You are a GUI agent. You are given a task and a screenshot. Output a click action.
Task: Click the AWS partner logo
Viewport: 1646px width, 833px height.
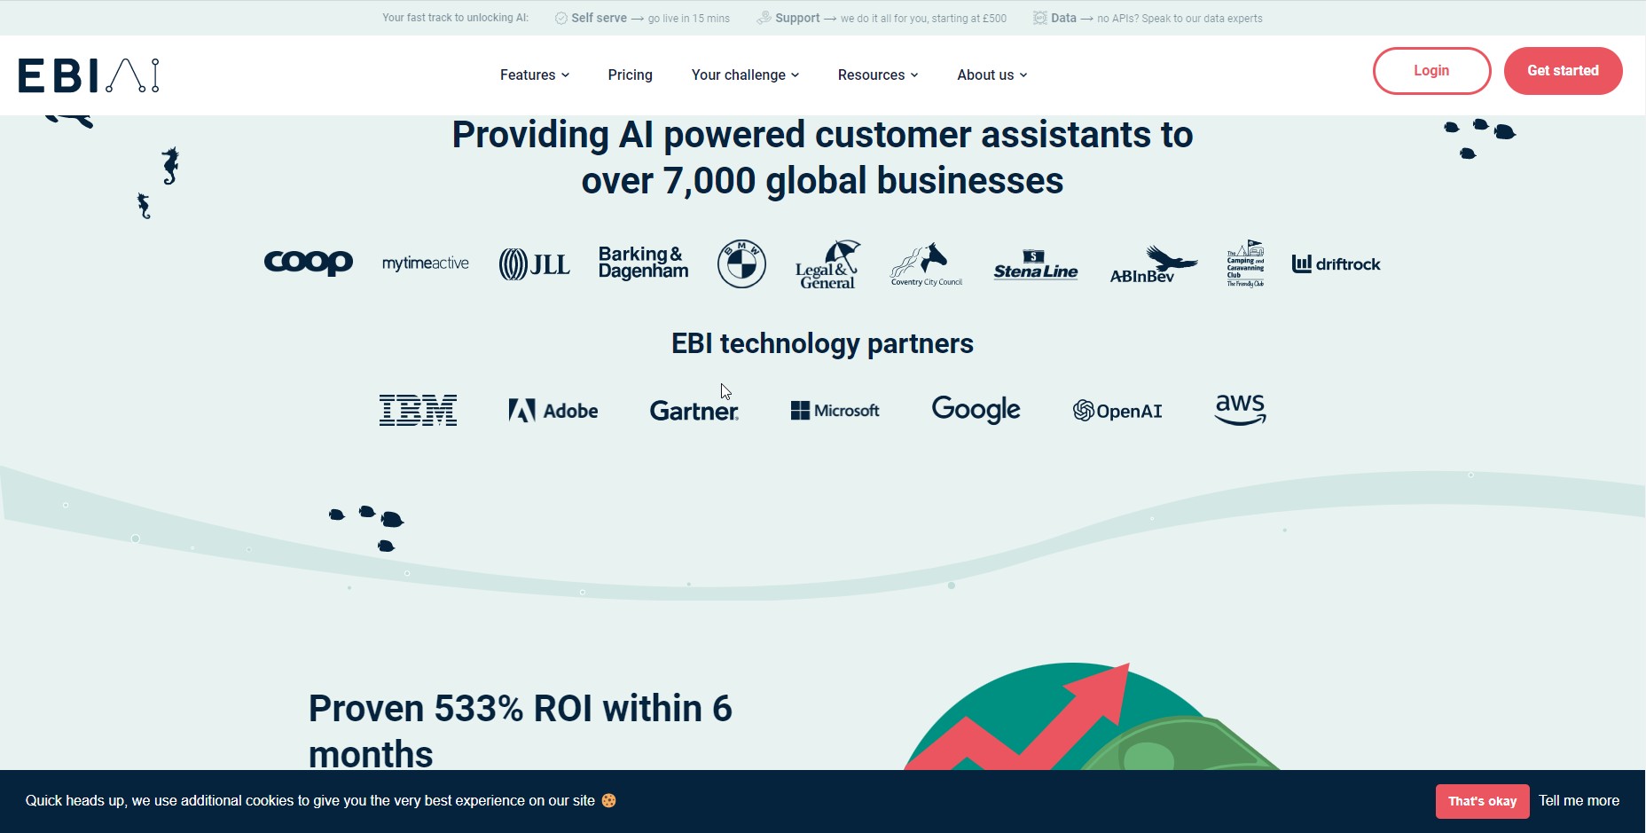tap(1240, 410)
